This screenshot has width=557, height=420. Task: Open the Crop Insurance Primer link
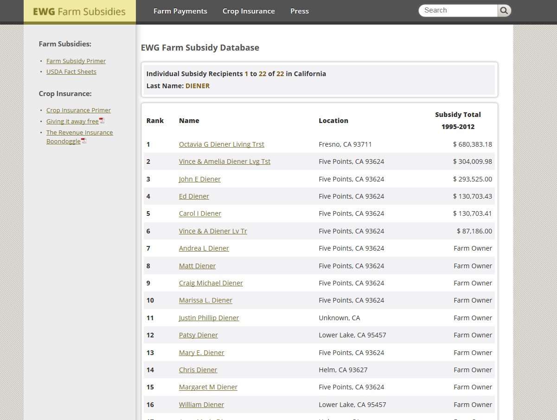click(x=78, y=110)
